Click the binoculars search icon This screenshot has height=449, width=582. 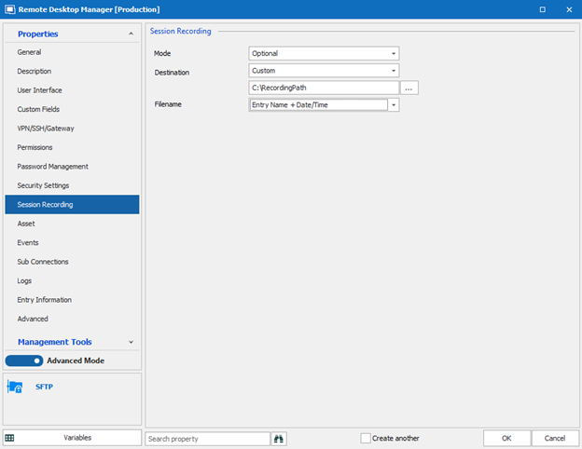[x=278, y=438]
